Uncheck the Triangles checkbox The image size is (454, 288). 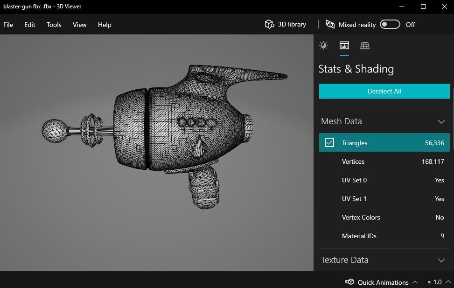pos(329,142)
